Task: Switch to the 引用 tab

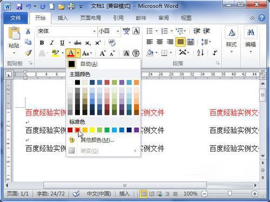Action: coord(118,18)
